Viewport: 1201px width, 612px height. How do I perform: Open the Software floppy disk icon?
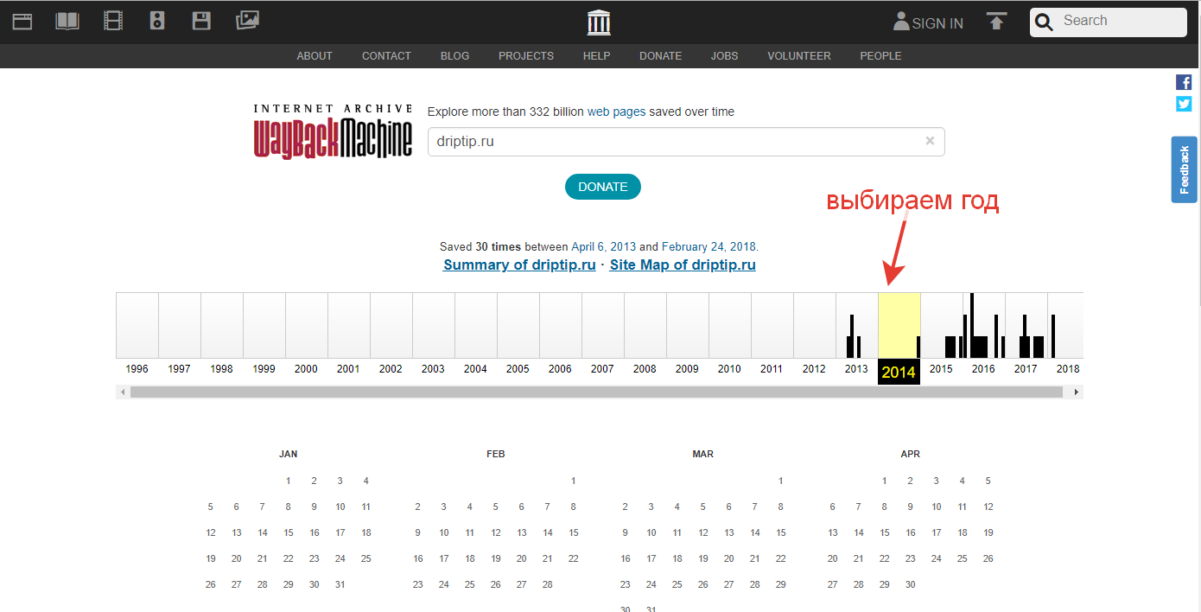(x=201, y=22)
